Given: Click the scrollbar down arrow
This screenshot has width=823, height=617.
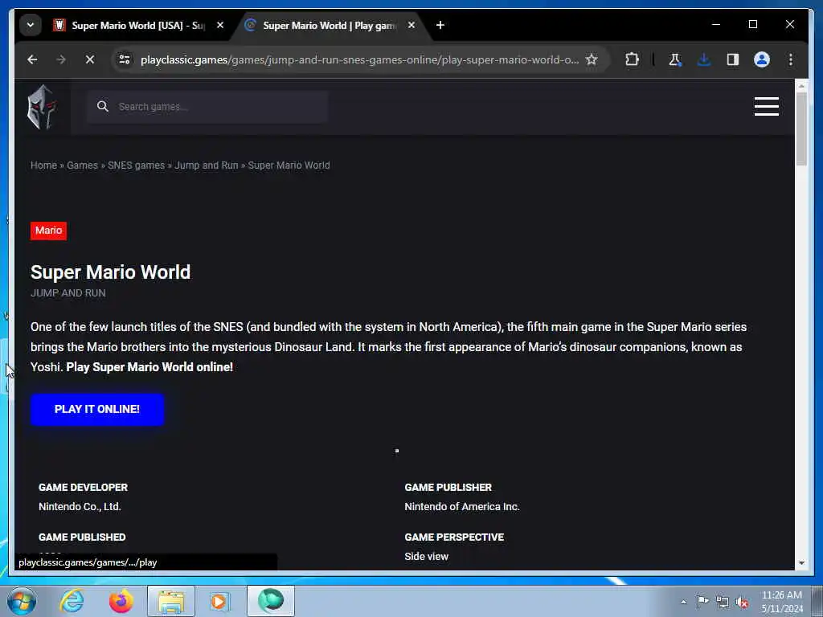Looking at the screenshot, I should tap(801, 563).
